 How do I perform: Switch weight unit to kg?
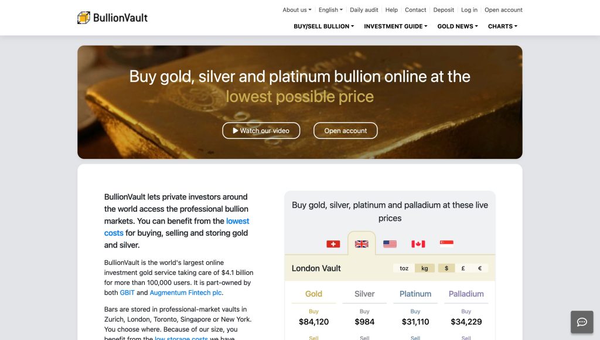(425, 268)
